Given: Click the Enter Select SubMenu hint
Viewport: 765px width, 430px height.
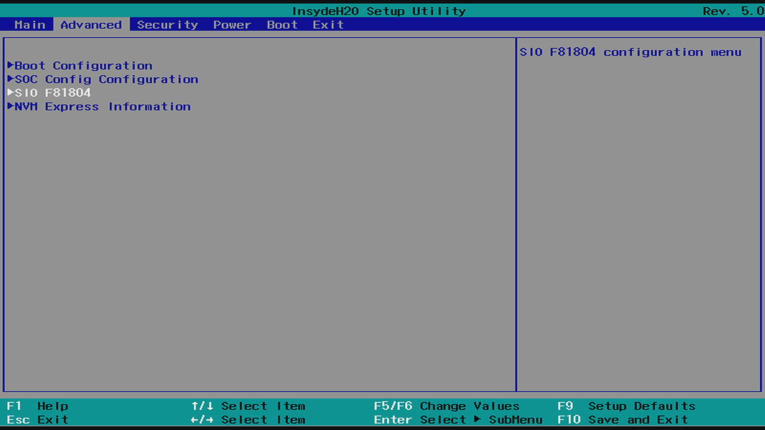Looking at the screenshot, I should (x=458, y=420).
